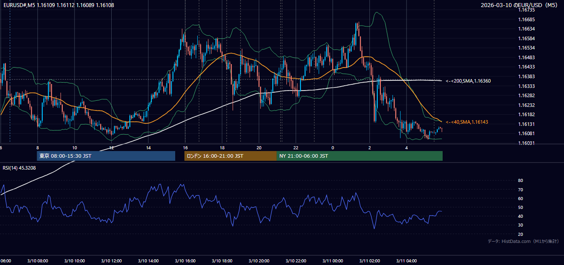Viewport: 564px width, 265px height.
Task: Click price level 1.16031 on the axis
Action: 526,143
